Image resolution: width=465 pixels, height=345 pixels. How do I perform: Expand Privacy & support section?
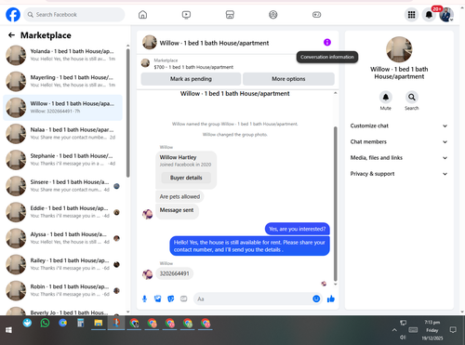[x=399, y=174]
